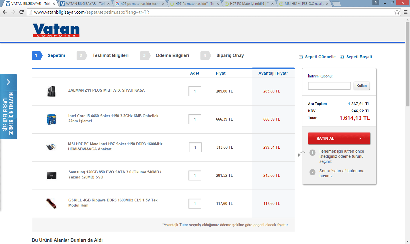
Task: Close the first VATAN BİLGİSAYAR tab
Action: point(54,4)
